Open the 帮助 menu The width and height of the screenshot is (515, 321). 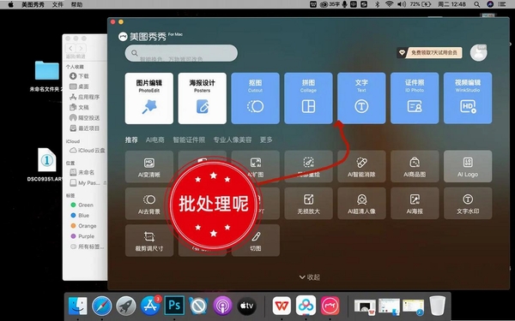77,4
